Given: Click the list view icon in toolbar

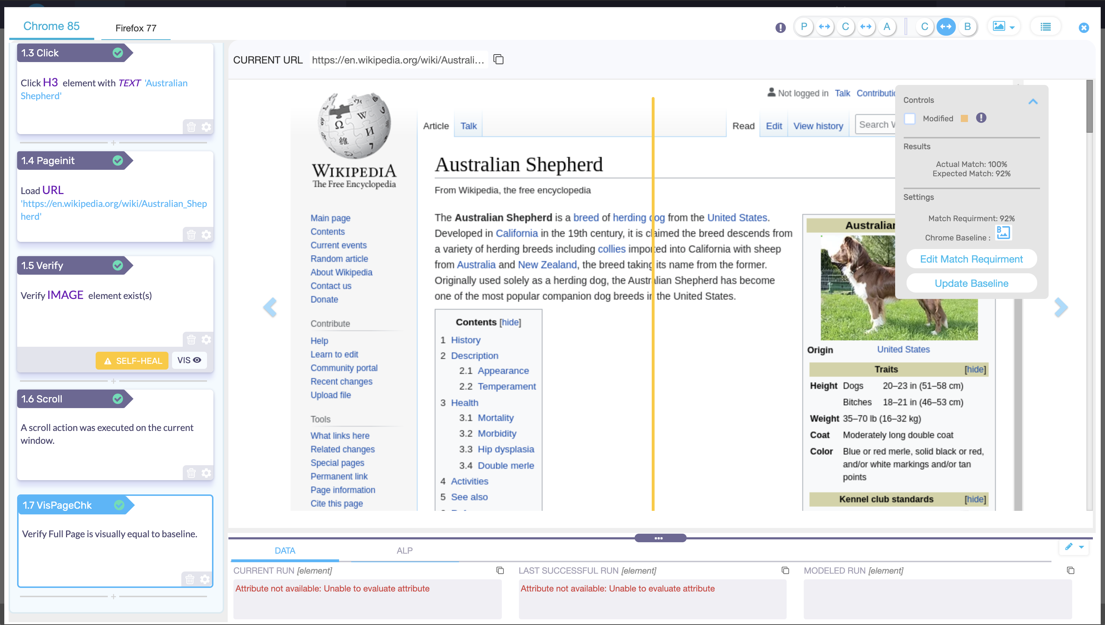Looking at the screenshot, I should (x=1045, y=27).
